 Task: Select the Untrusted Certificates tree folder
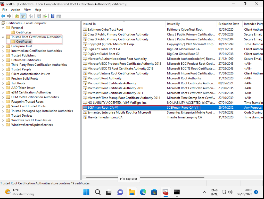(x=26, y=60)
